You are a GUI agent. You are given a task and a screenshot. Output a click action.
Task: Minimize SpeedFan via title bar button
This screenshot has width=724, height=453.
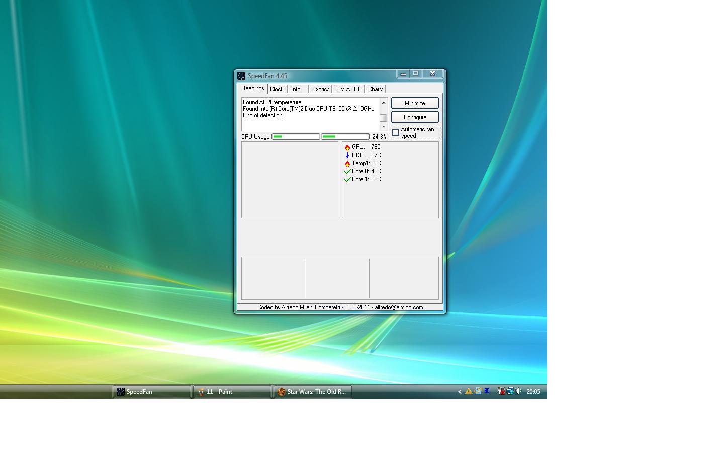(403, 74)
